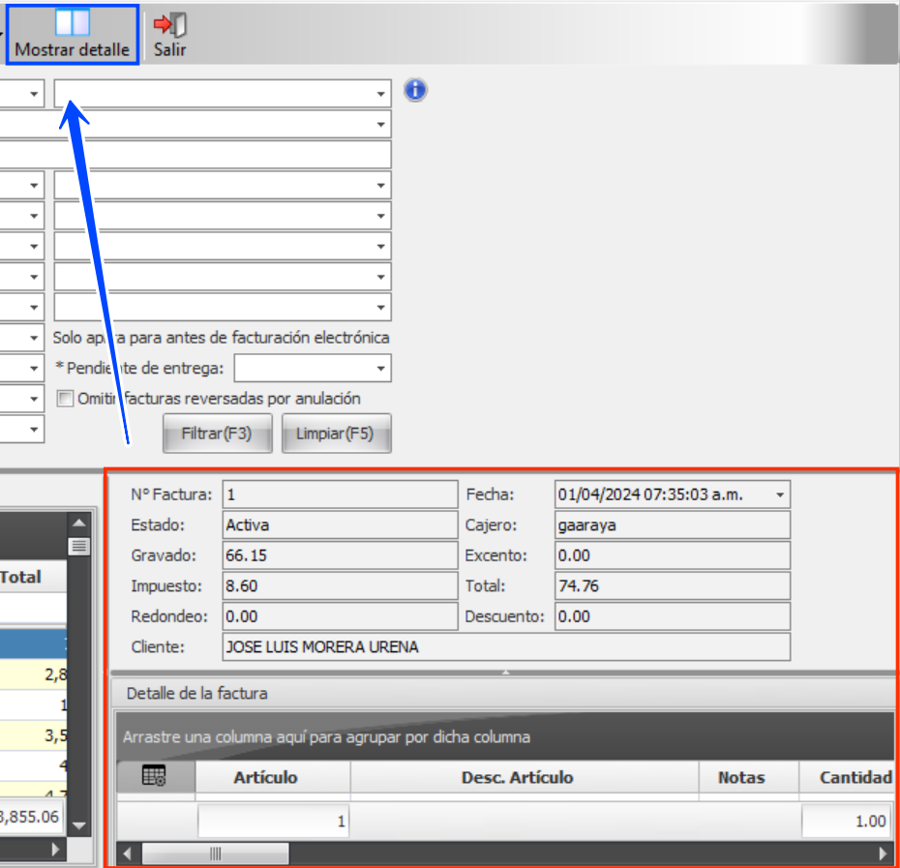Click the Desc. Artículo column header
900x868 pixels.
pos(517,777)
